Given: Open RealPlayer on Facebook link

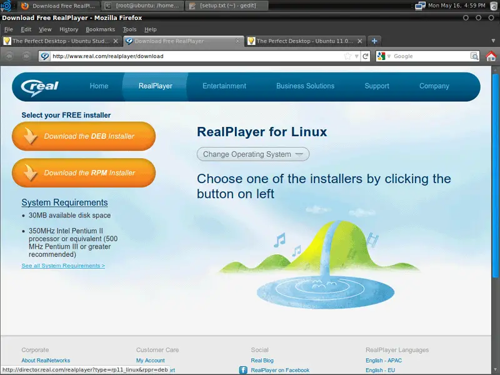Looking at the screenshot, I should coord(280,370).
